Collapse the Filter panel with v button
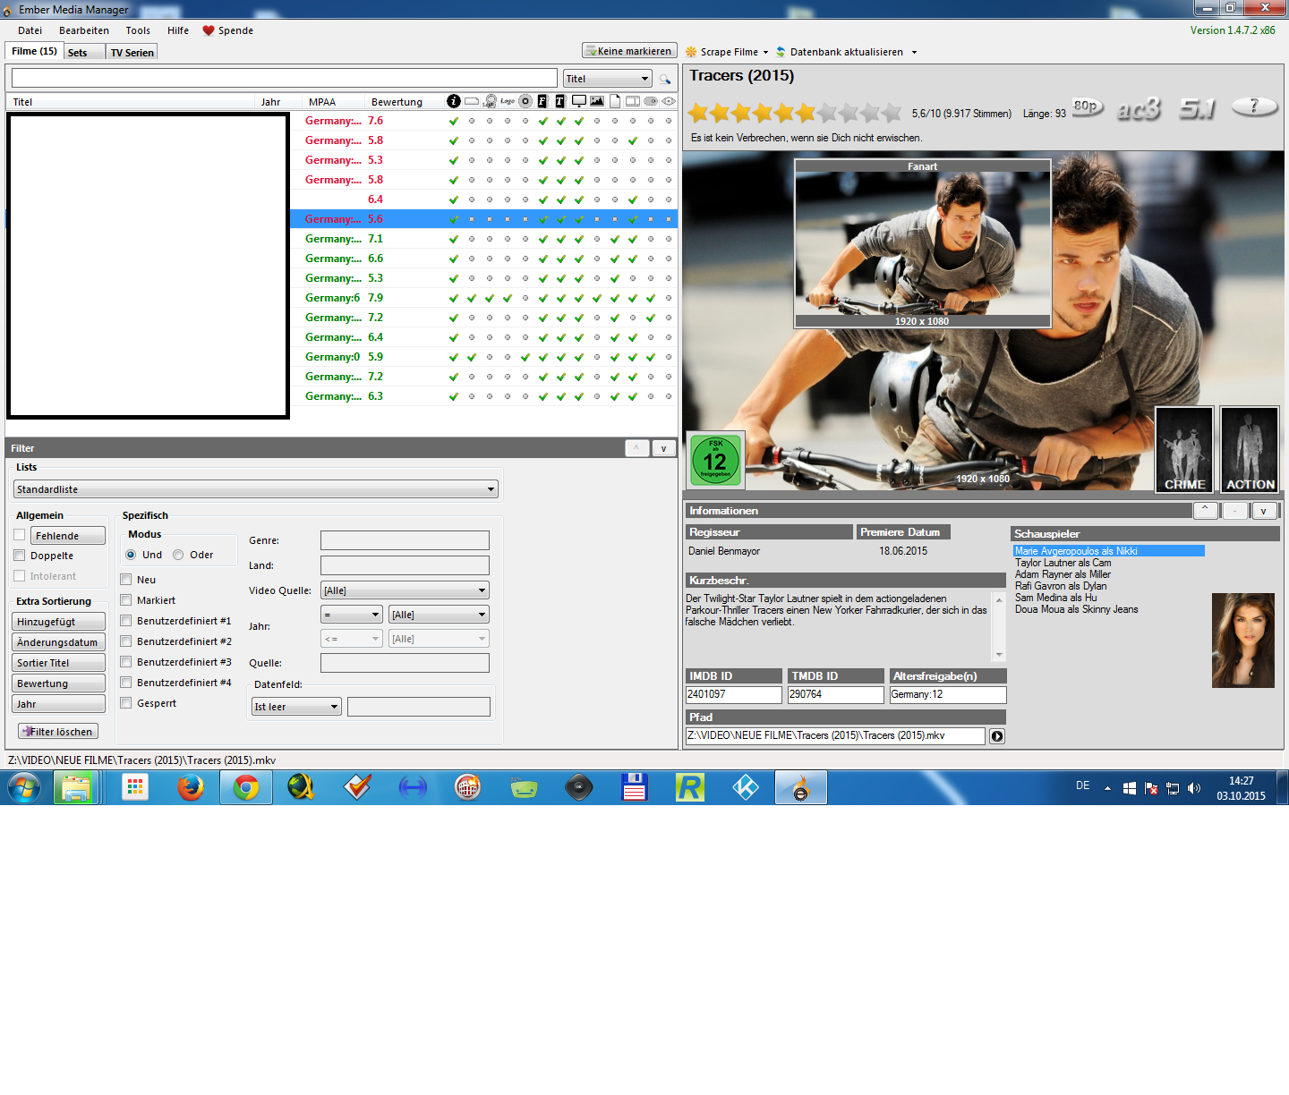 663,448
